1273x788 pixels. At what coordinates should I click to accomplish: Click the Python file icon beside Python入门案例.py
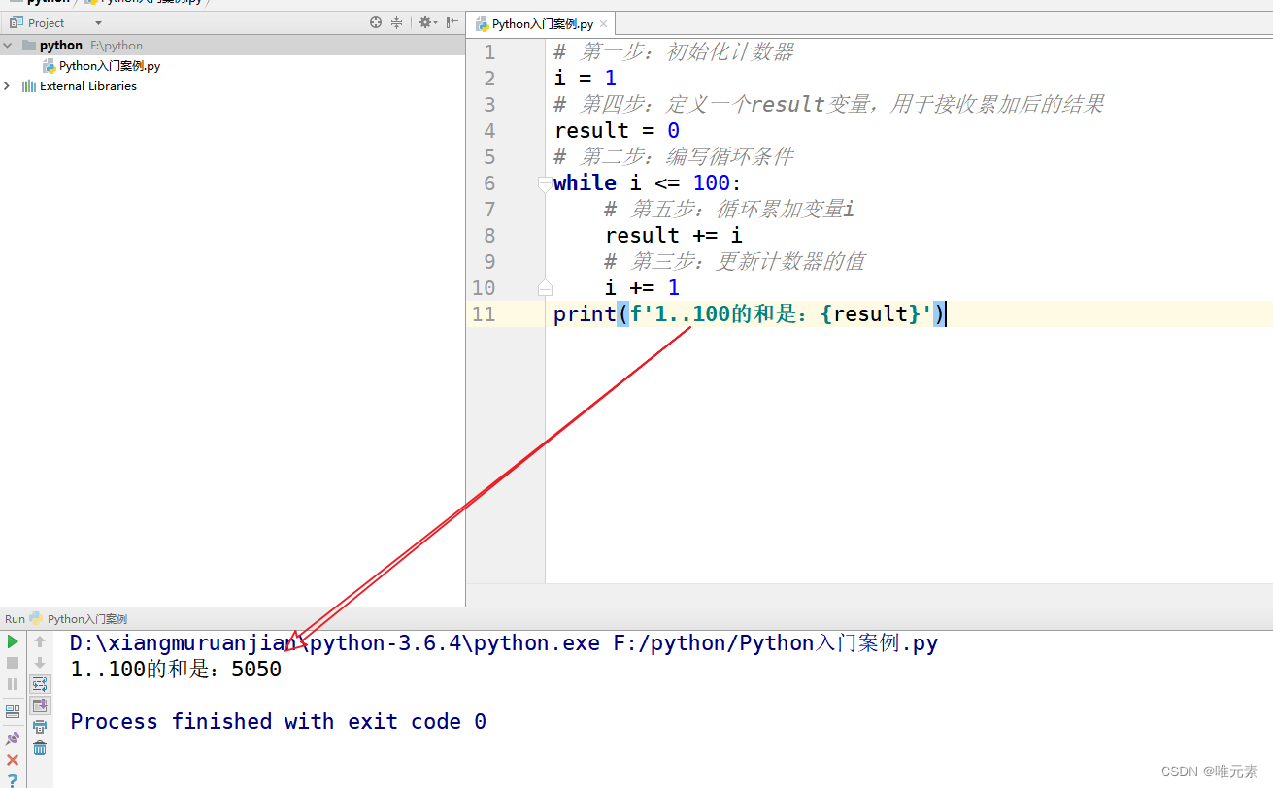[x=50, y=66]
